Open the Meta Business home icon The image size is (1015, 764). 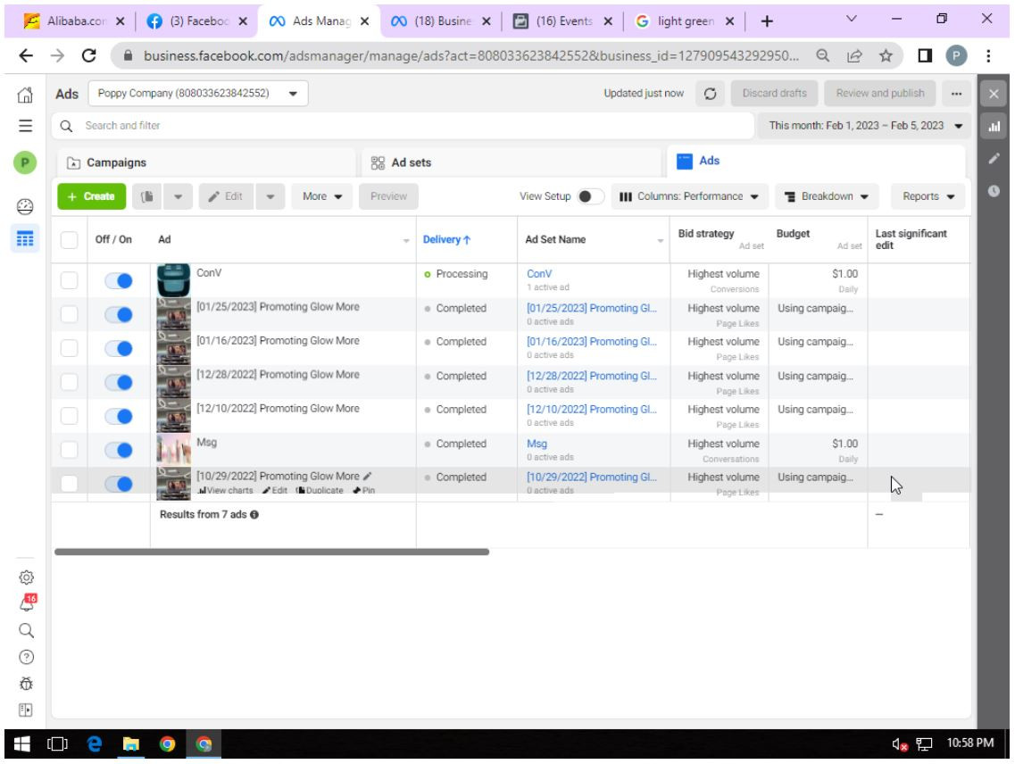coord(25,95)
